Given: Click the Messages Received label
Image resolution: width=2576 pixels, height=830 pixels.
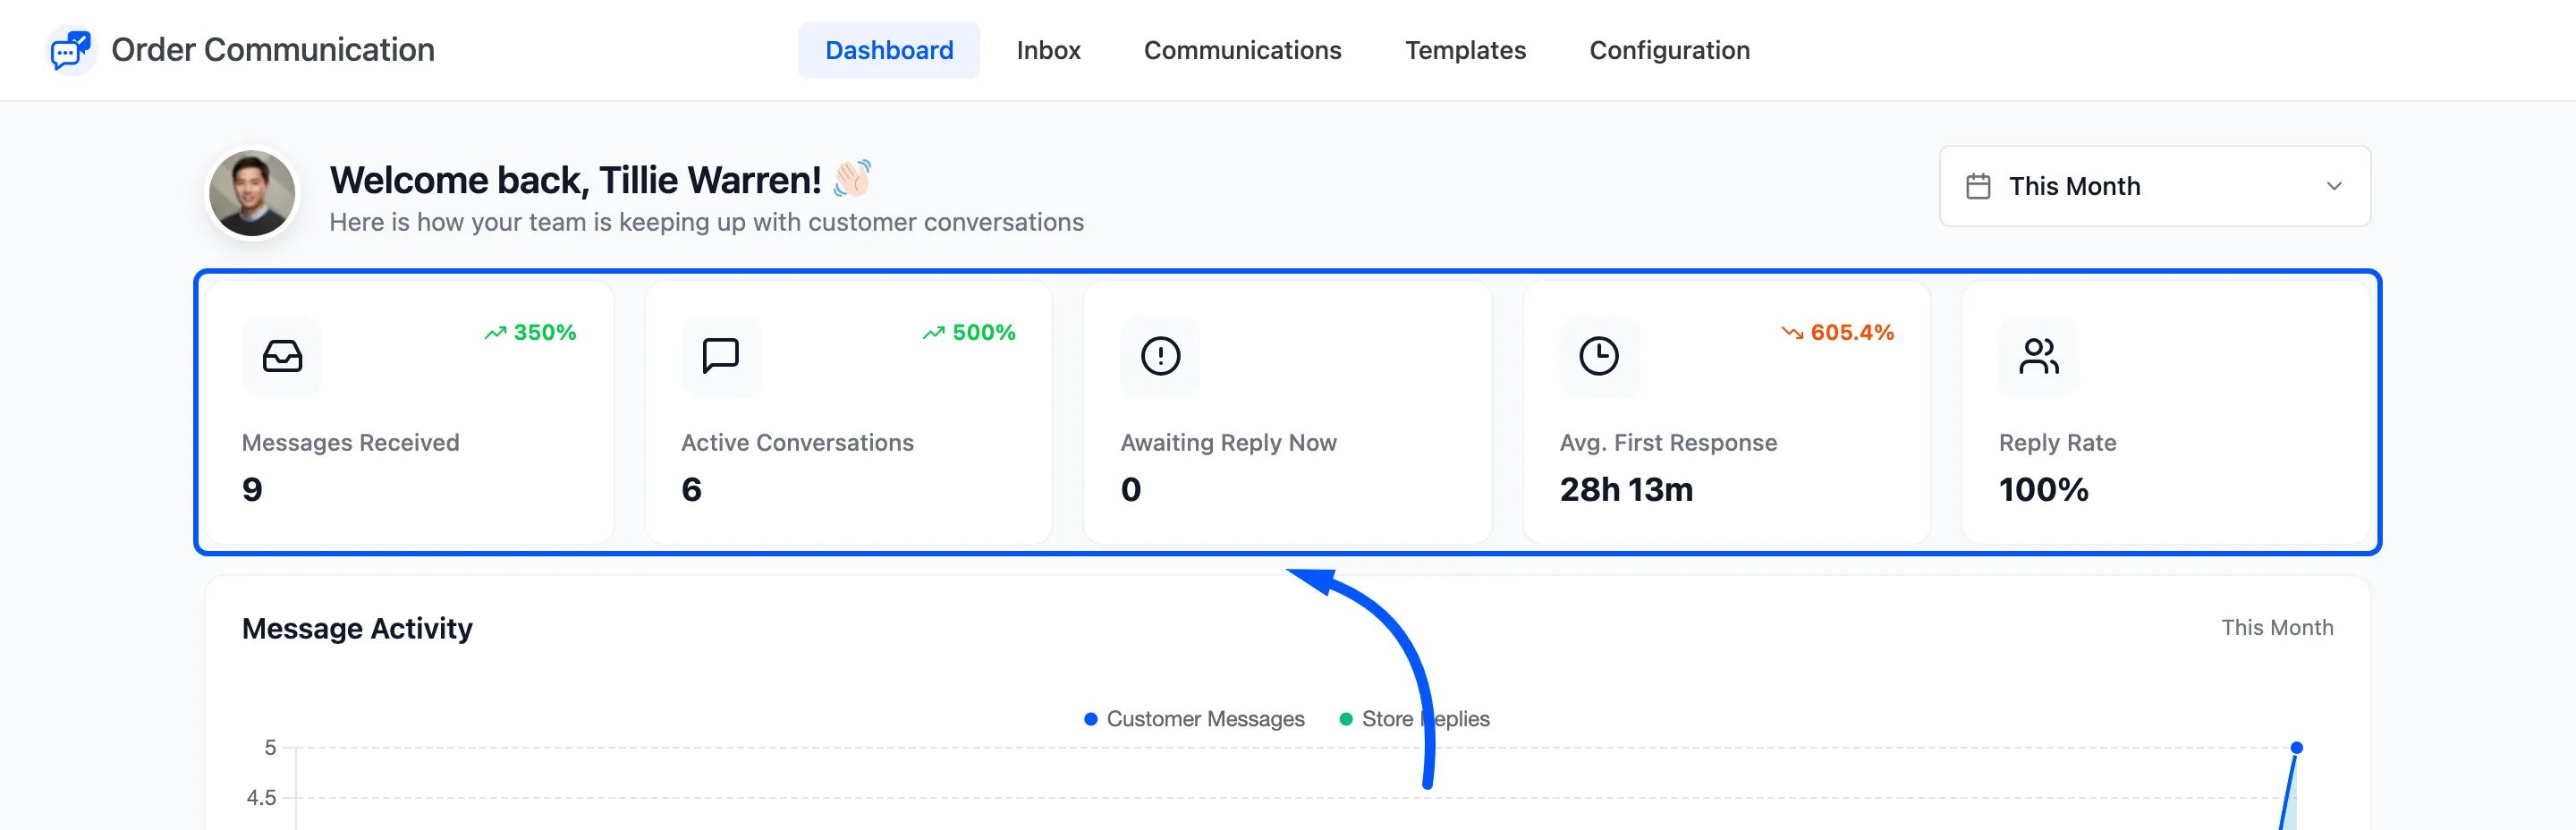Looking at the screenshot, I should click(x=350, y=443).
